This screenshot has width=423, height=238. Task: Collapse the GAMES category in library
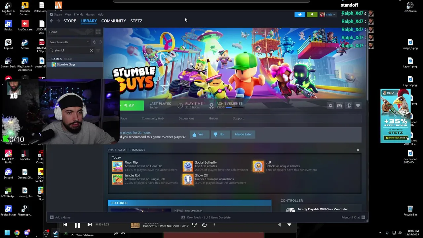(50, 59)
